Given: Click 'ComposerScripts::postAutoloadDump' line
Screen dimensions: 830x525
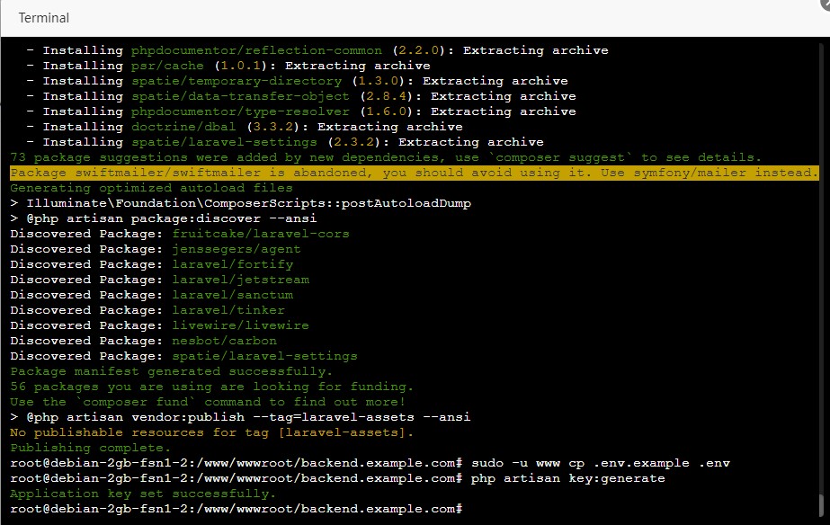Looking at the screenshot, I should click(x=240, y=203).
